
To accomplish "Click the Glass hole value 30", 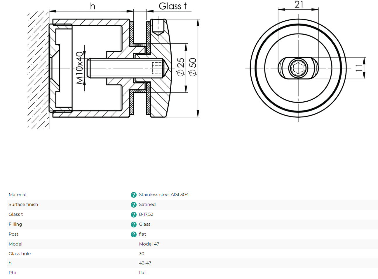I will pyautogui.click(x=142, y=254).
